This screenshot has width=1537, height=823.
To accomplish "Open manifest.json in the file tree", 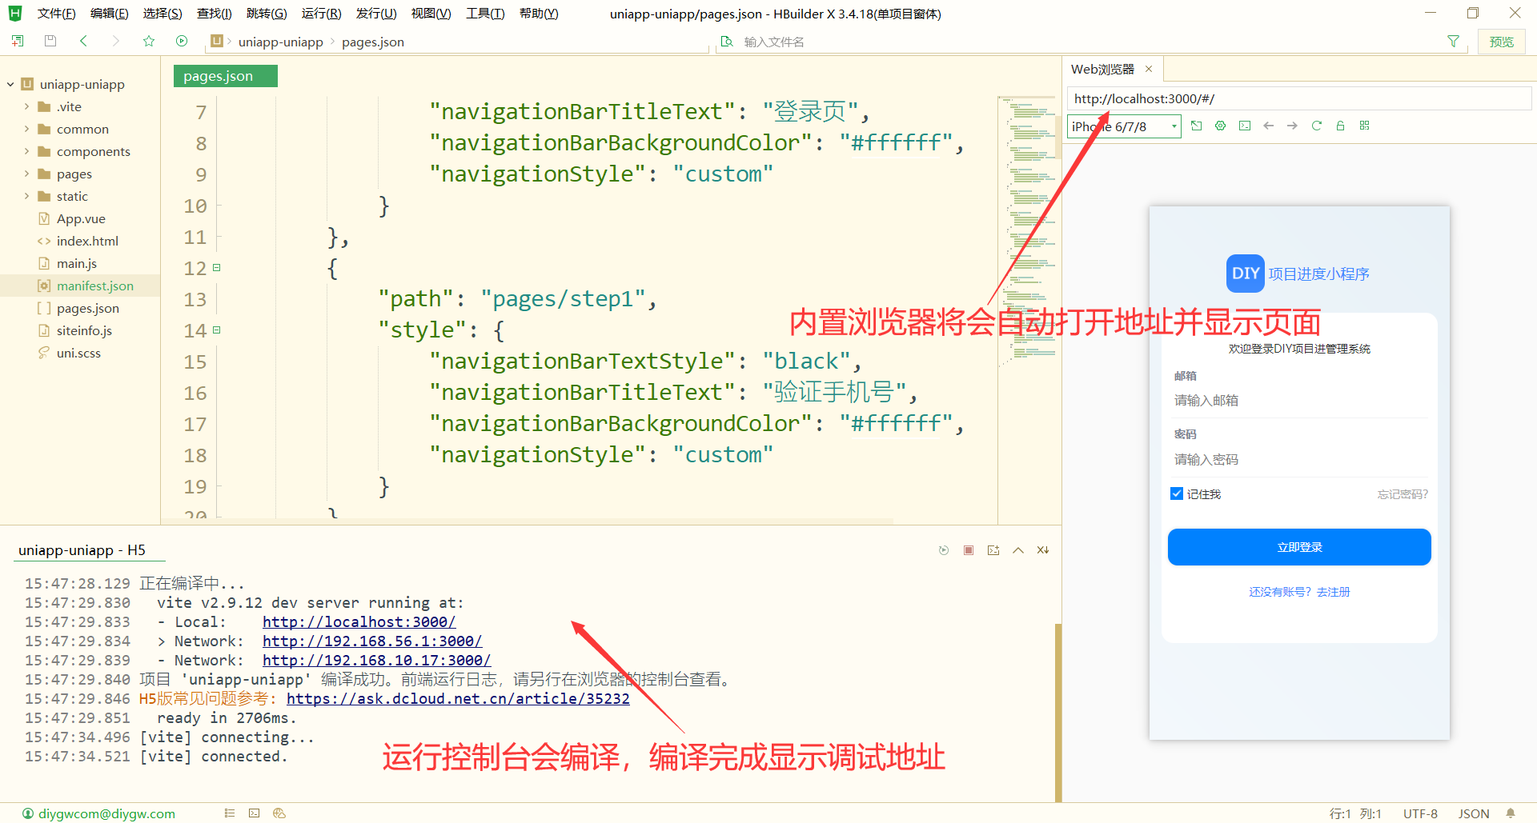I will pos(95,286).
